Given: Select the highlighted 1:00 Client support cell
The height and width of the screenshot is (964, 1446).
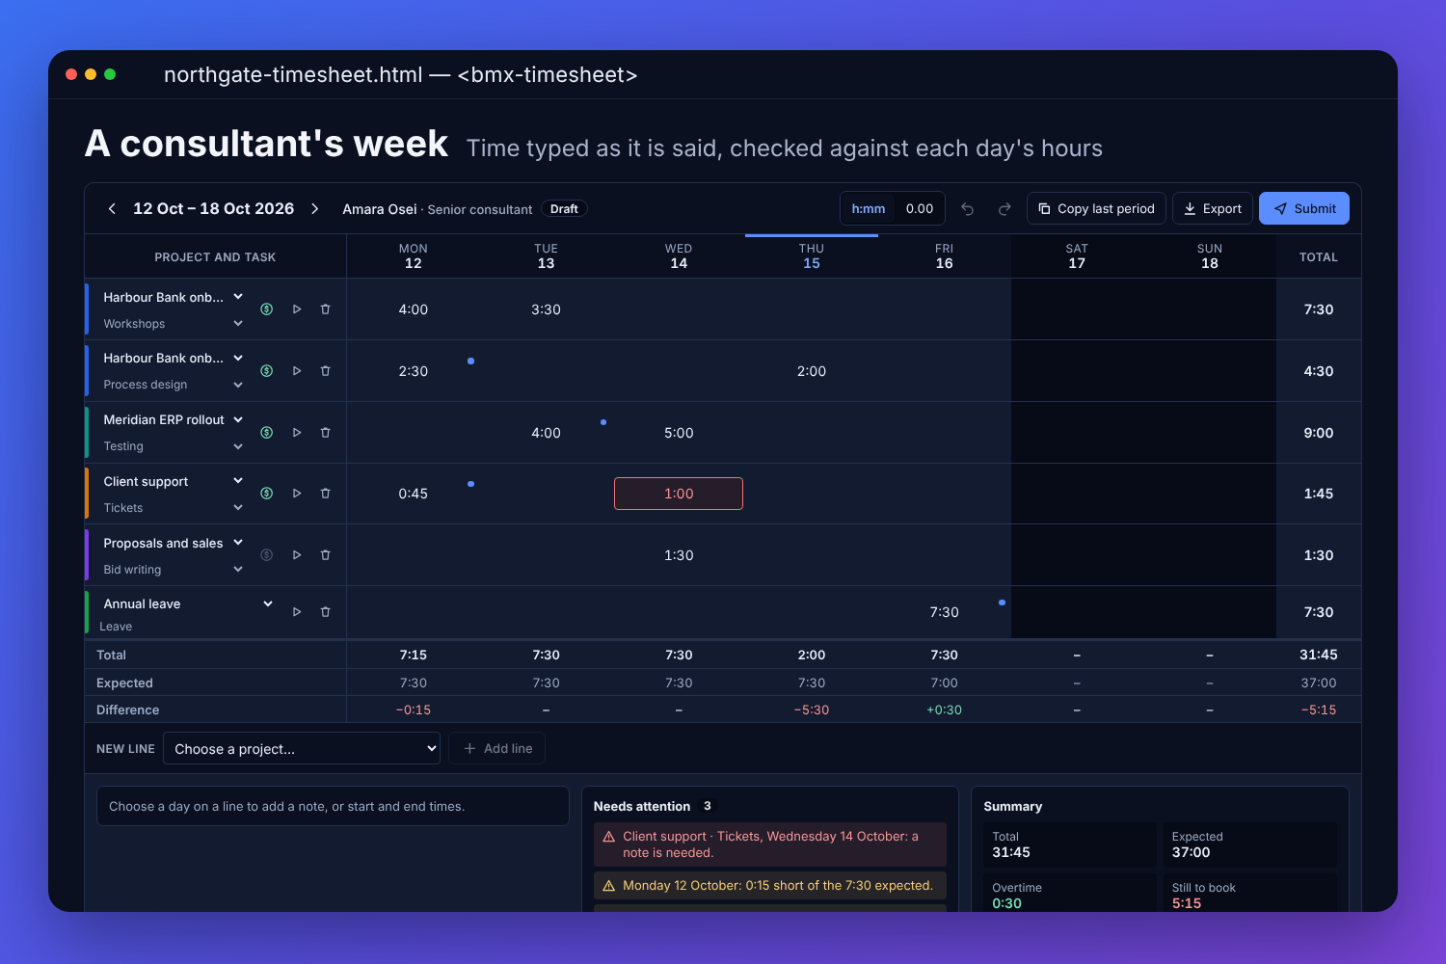Looking at the screenshot, I should point(679,494).
